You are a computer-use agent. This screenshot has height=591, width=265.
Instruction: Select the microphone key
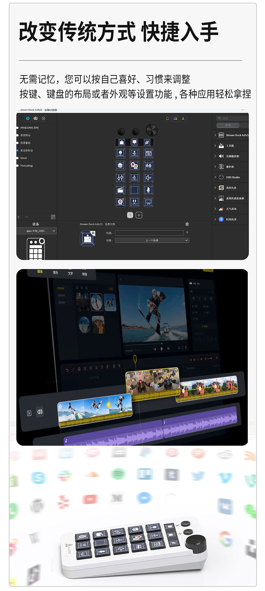click(148, 190)
